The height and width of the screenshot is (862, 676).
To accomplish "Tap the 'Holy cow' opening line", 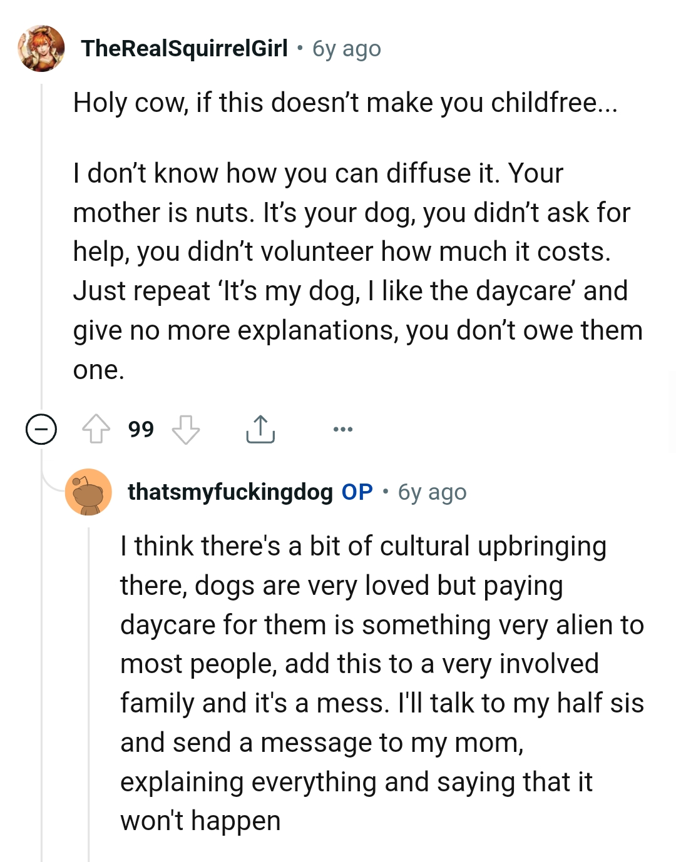I will tap(345, 103).
